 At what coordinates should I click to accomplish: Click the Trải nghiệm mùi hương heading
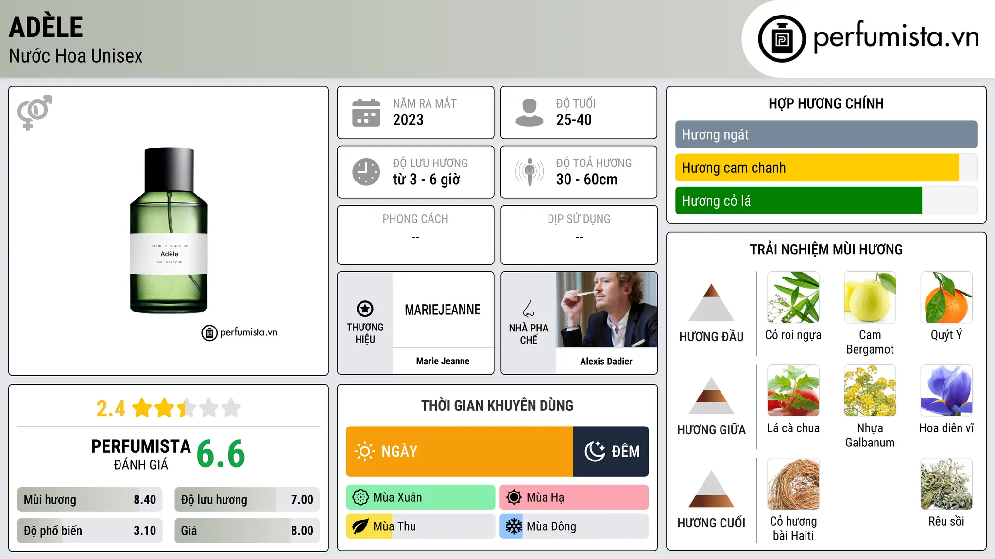pyautogui.click(x=826, y=249)
